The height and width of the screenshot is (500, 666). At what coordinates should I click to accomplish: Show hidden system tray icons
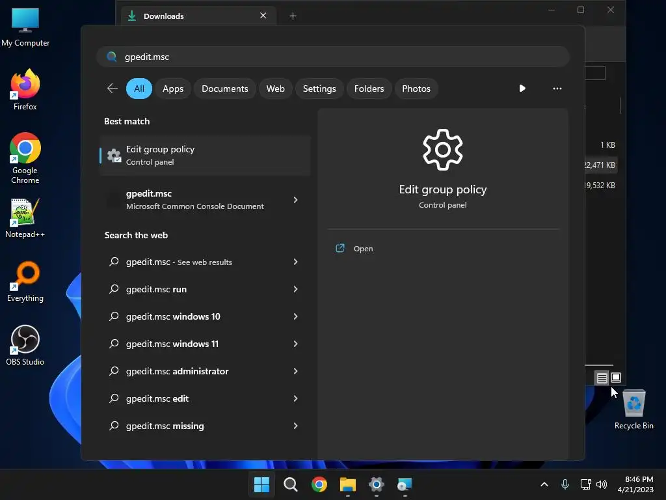tap(544, 484)
